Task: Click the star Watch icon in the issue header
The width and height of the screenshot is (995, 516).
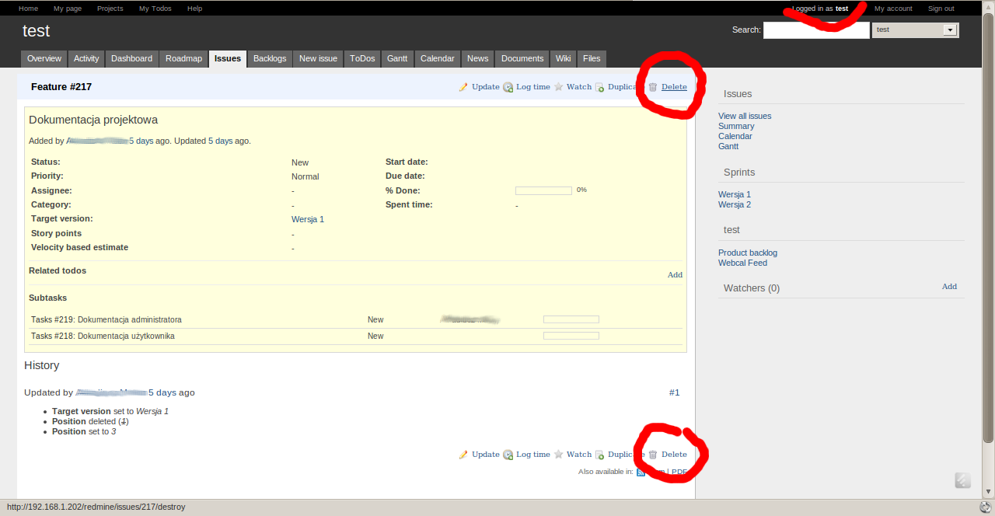Action: point(558,87)
